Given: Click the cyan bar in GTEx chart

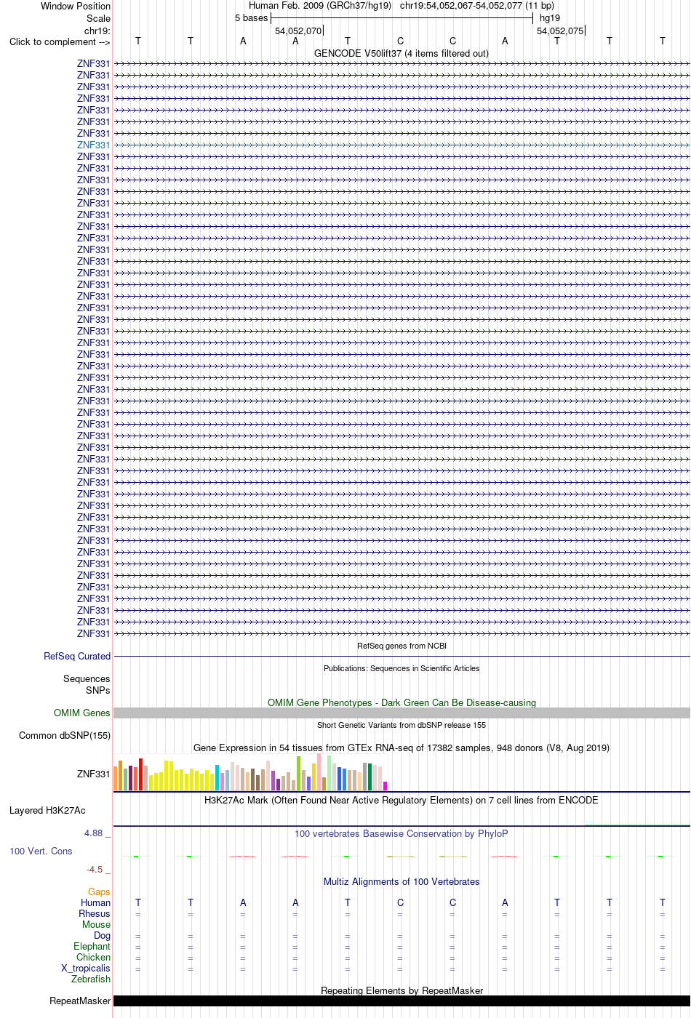Looking at the screenshot, I should coord(217,778).
